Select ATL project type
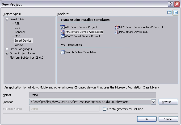Viewport: 181px width, 125px height. tap(17, 23)
